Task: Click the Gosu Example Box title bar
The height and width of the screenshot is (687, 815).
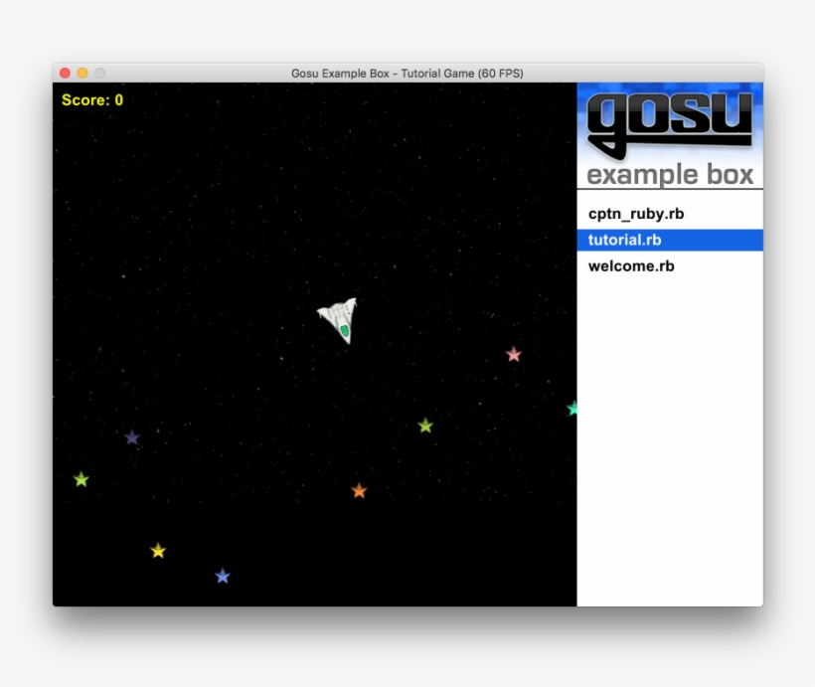Action: tap(407, 73)
